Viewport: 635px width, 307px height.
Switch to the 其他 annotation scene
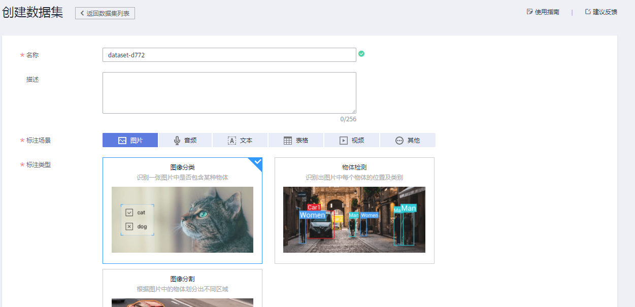(x=408, y=140)
